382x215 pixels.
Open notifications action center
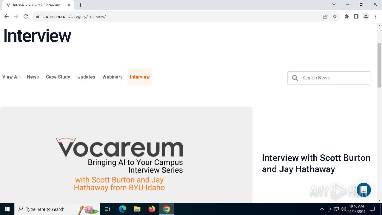coord(372,209)
